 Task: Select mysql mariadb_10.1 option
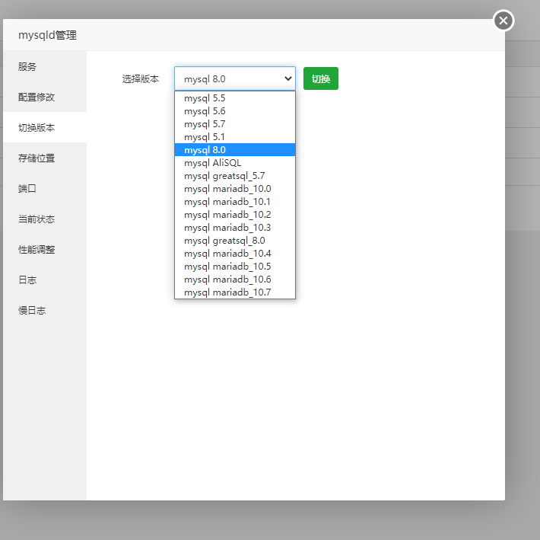(x=235, y=201)
